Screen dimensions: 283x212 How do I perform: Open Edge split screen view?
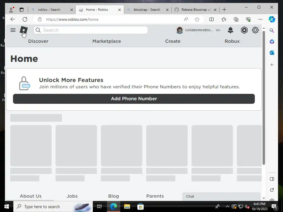coord(211,19)
